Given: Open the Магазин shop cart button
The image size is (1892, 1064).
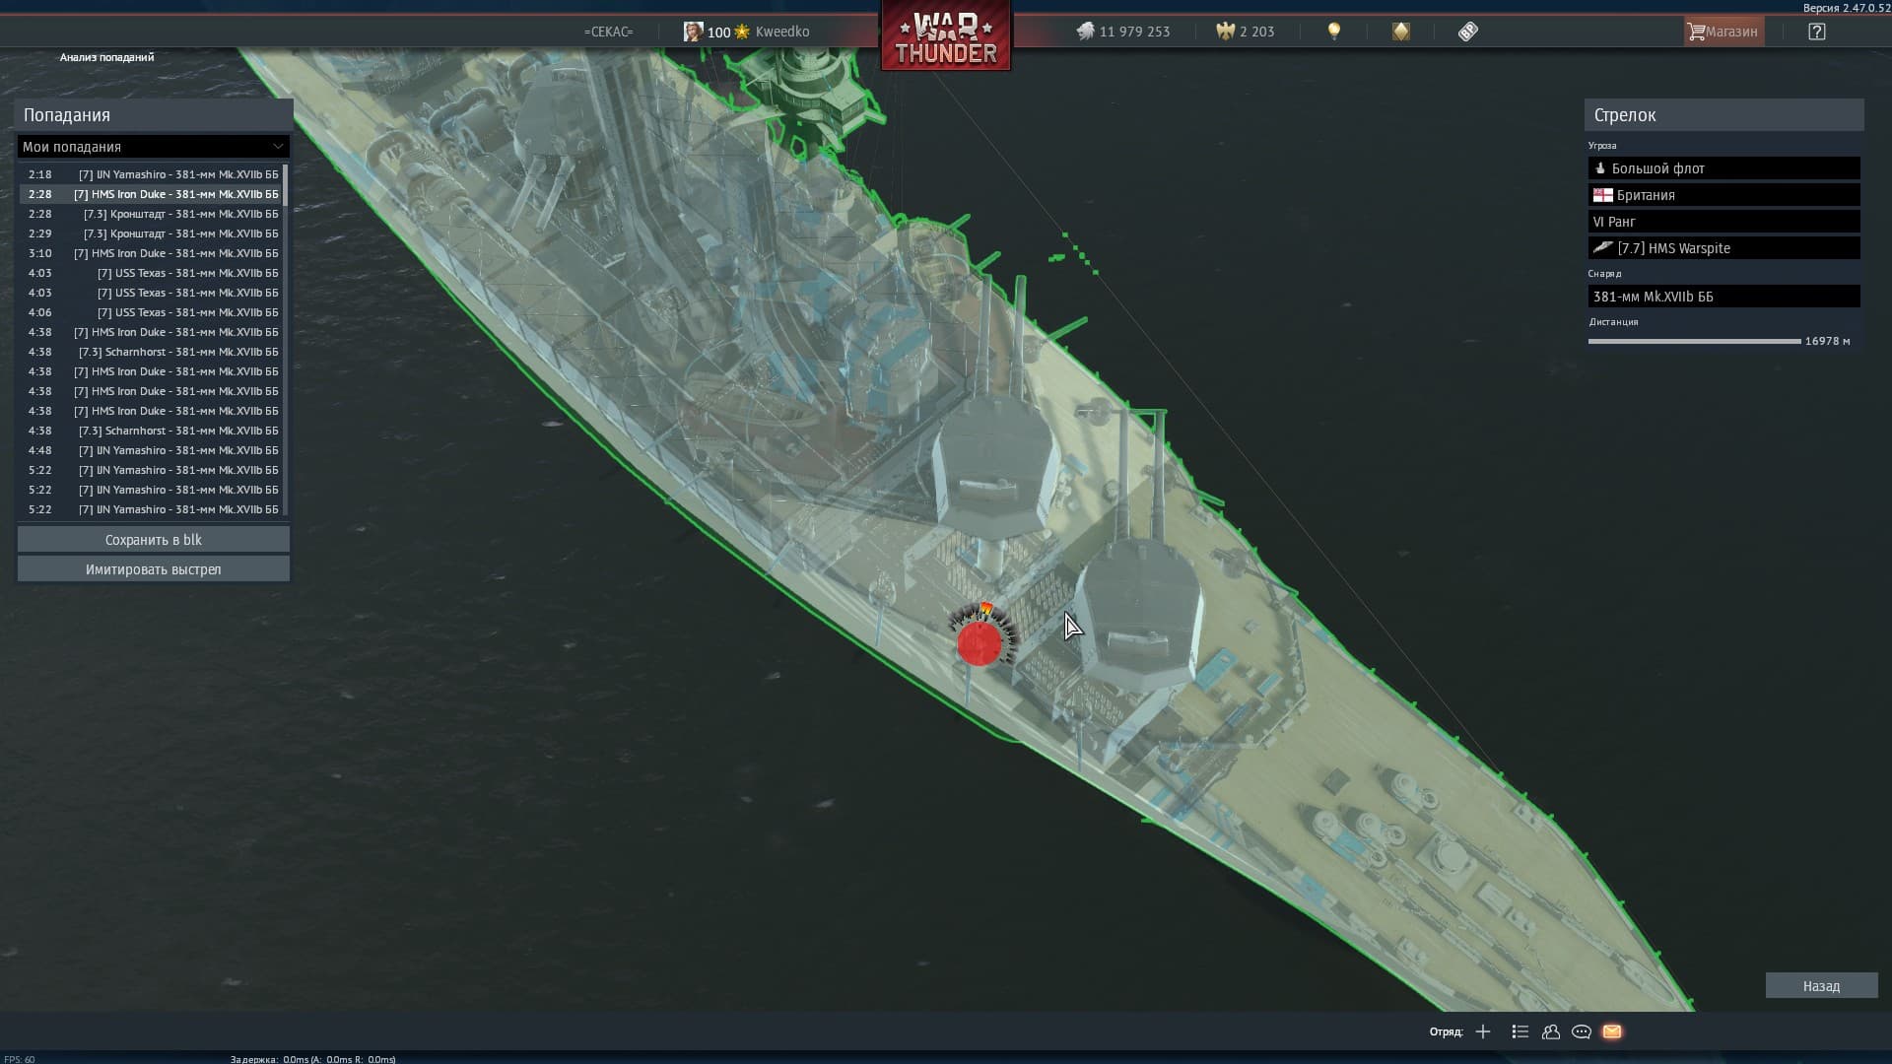Looking at the screenshot, I should pyautogui.click(x=1723, y=32).
